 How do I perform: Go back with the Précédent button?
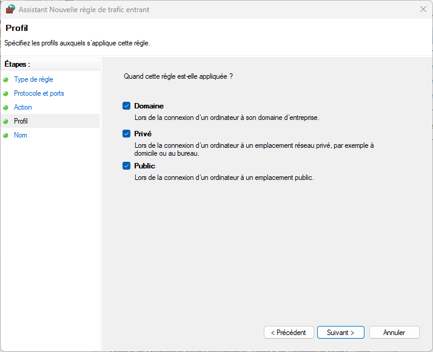[289, 333]
